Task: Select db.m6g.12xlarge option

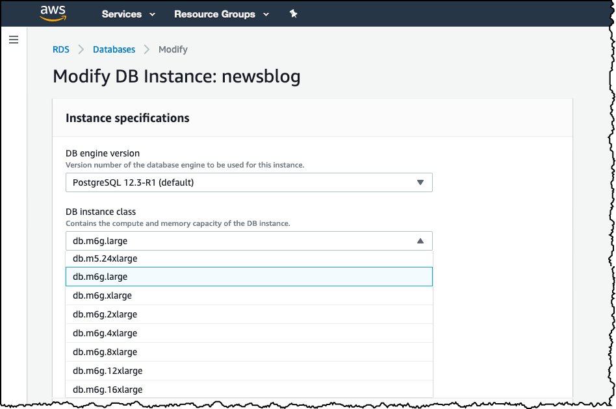Action: [249, 371]
